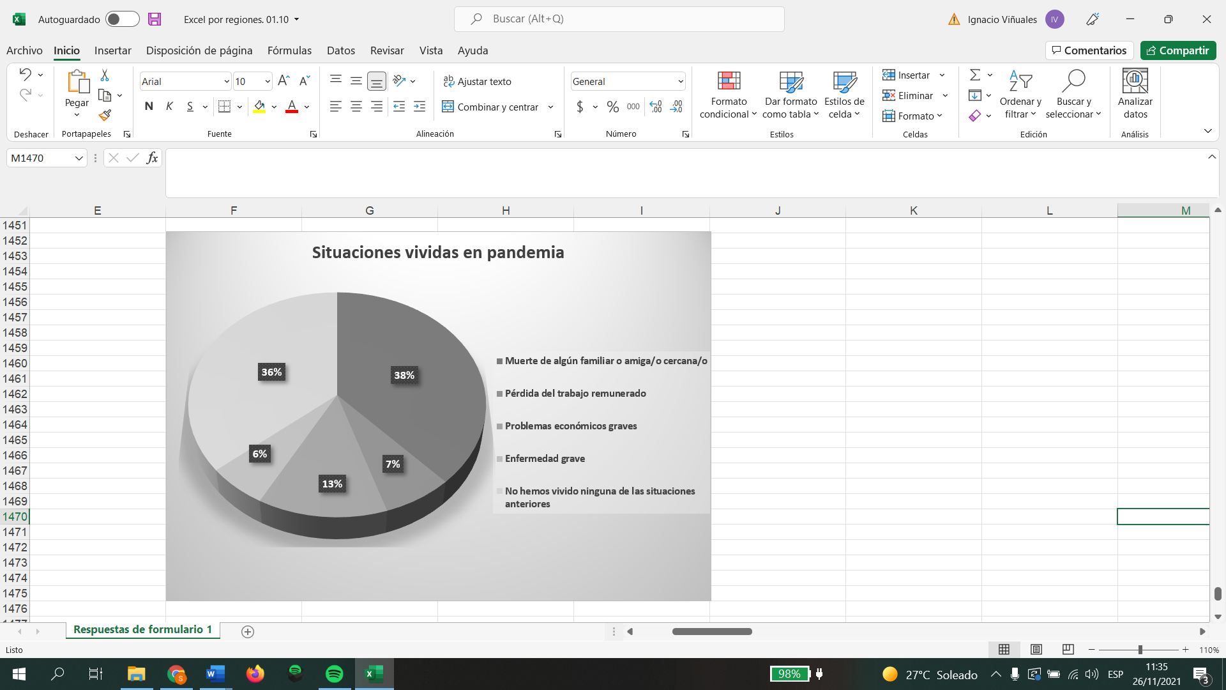Click the Borders icon
1226x690 pixels.
coord(224,107)
